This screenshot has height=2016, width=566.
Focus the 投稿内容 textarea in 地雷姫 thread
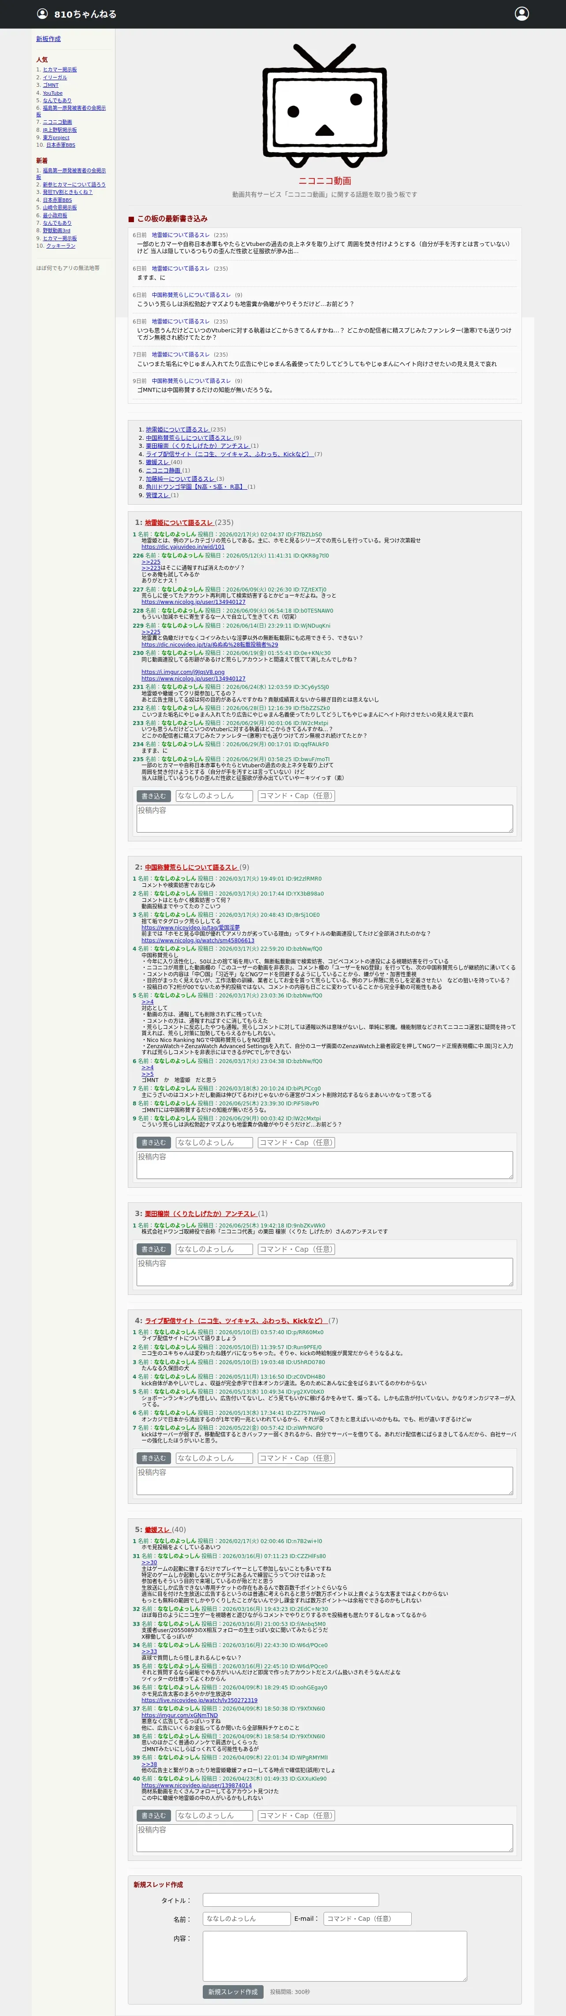point(325,818)
